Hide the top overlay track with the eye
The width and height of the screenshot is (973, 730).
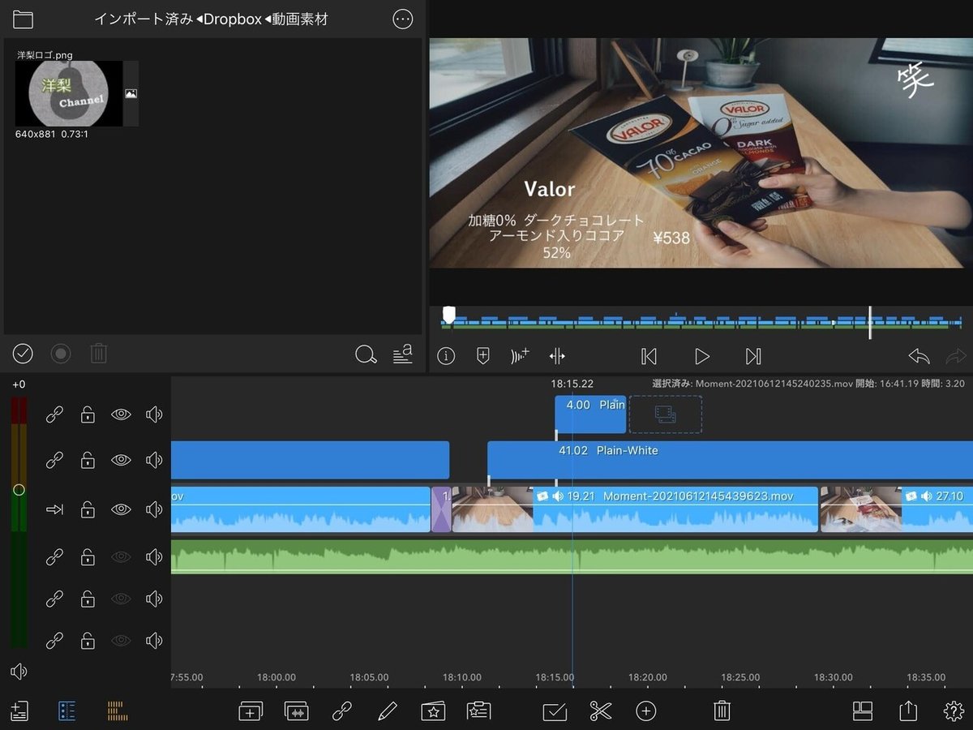pyautogui.click(x=121, y=414)
